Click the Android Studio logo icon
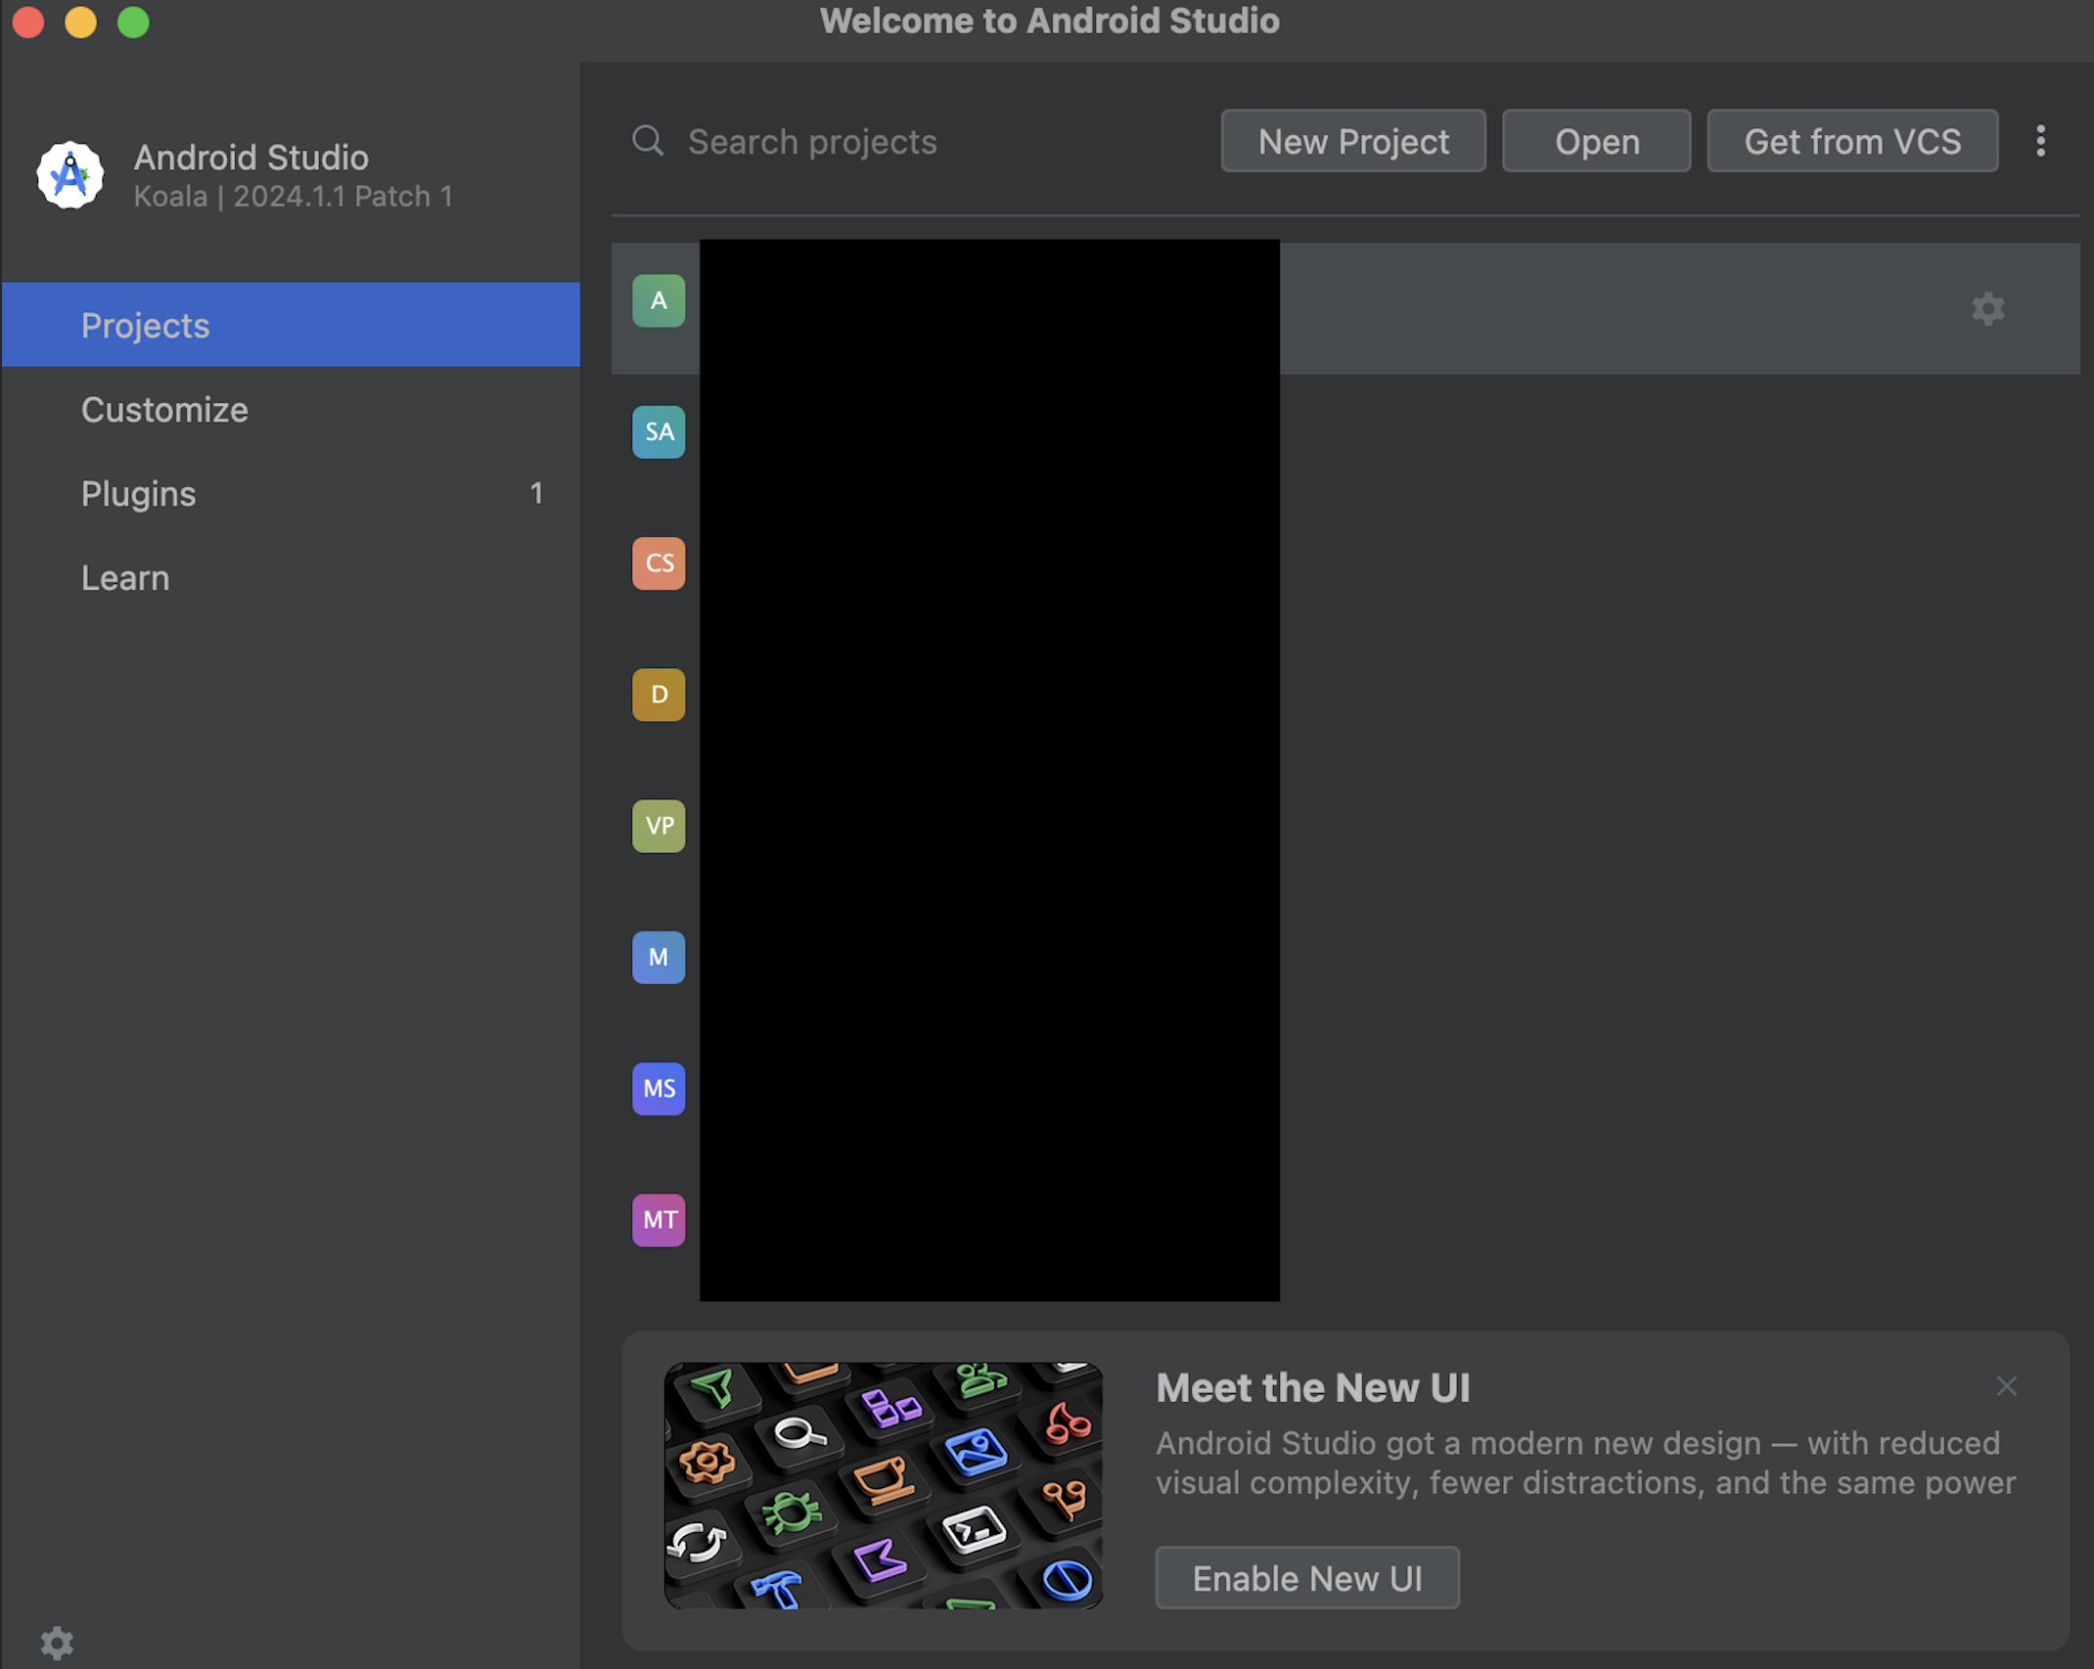The image size is (2094, 1669). click(x=69, y=175)
